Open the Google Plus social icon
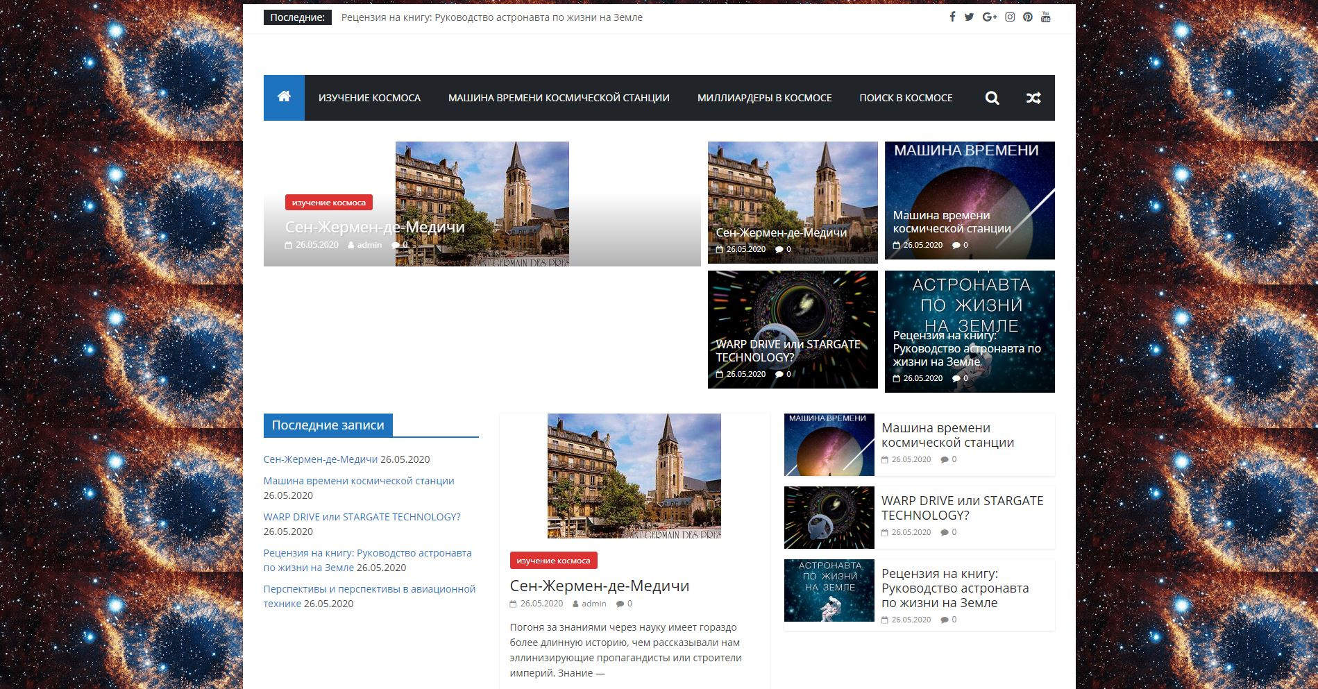Image resolution: width=1318 pixels, height=689 pixels. coord(990,17)
